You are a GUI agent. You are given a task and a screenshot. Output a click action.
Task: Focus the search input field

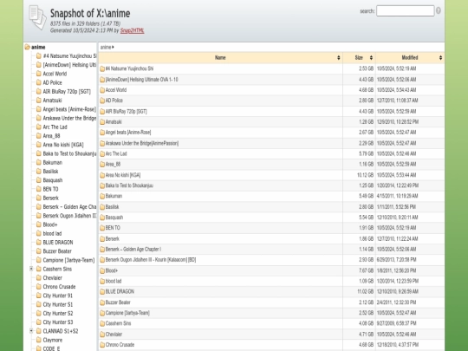(405, 11)
